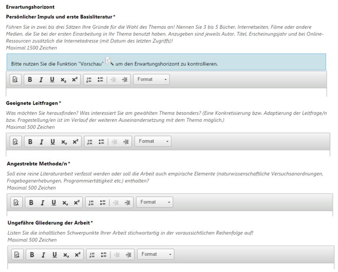Click the Erwartungshorizont heading
Viewport: 338px width, 272px height.
pos(30,7)
